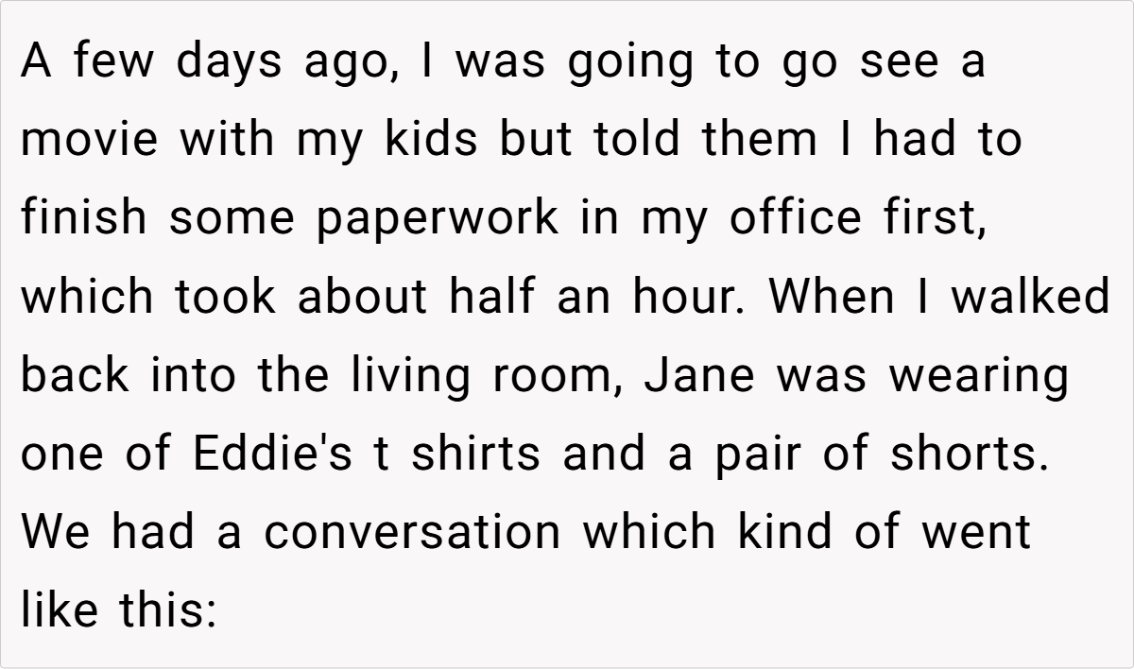The height and width of the screenshot is (669, 1134).
Task: Click the word "wearing" in the paragraph
Action: 979,376
